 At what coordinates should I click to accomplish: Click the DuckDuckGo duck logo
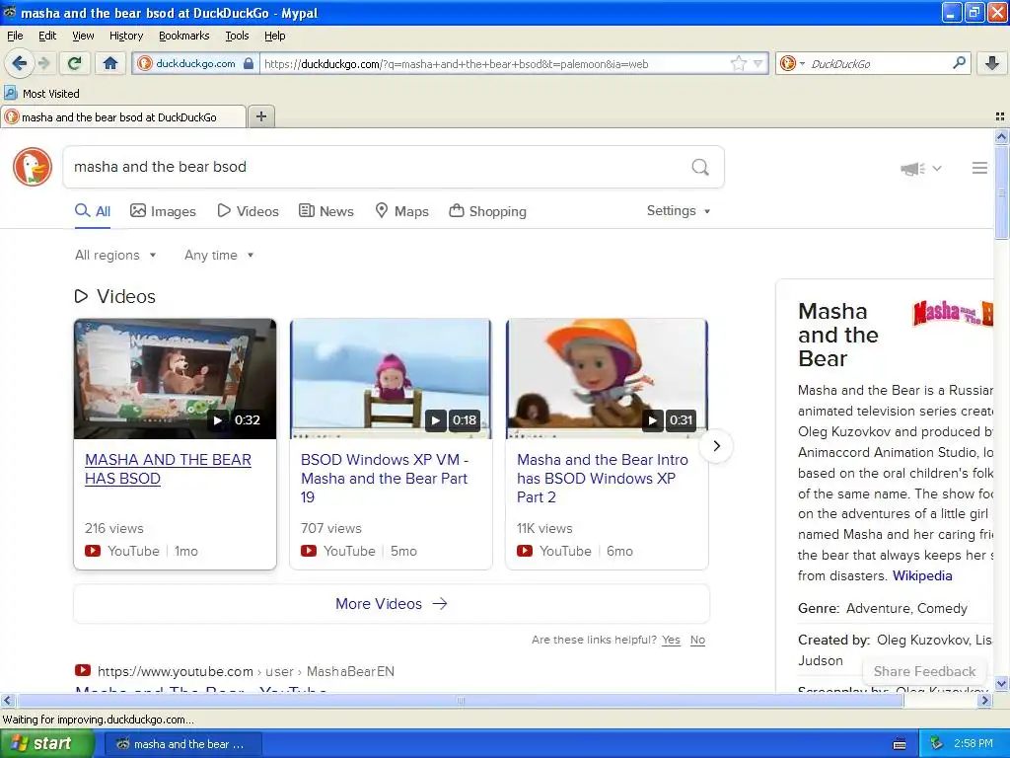point(33,167)
